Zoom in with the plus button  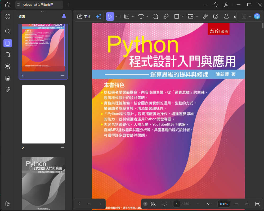[x=247, y=204]
